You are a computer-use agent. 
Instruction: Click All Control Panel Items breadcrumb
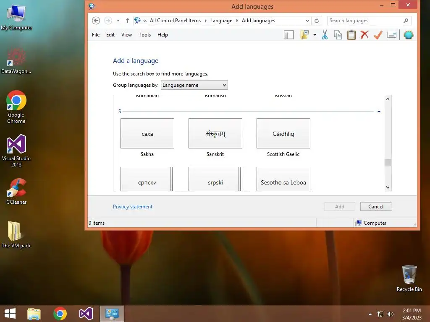pyautogui.click(x=175, y=21)
